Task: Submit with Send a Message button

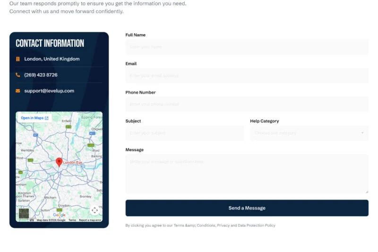Action: coord(247,208)
